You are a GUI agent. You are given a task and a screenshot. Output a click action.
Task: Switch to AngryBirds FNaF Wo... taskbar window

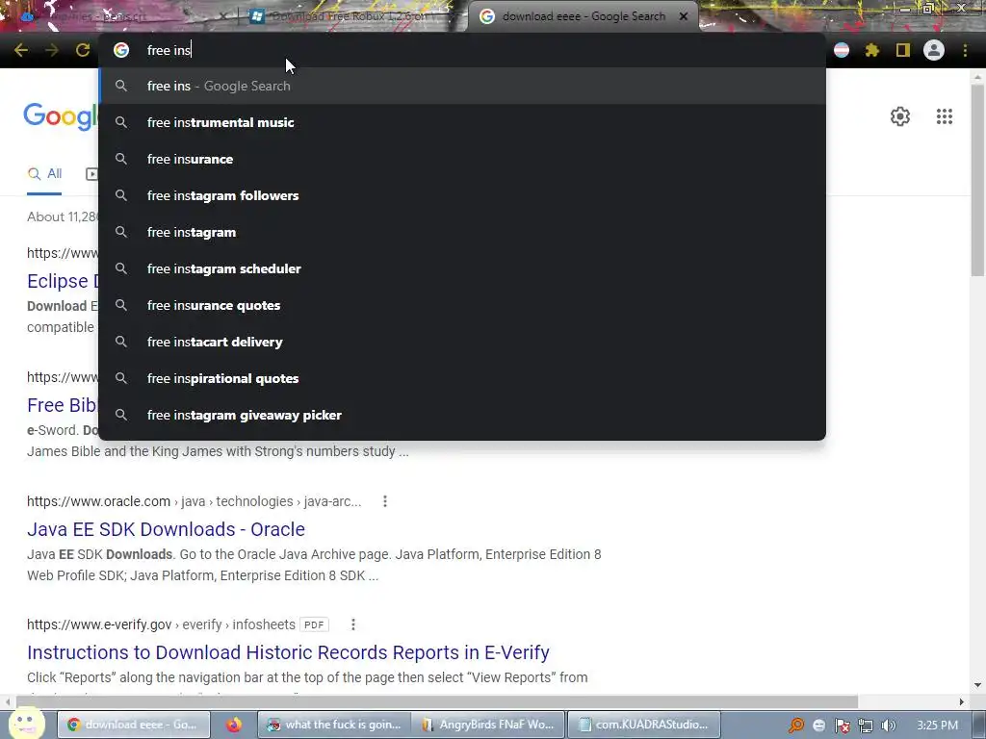pyautogui.click(x=488, y=725)
